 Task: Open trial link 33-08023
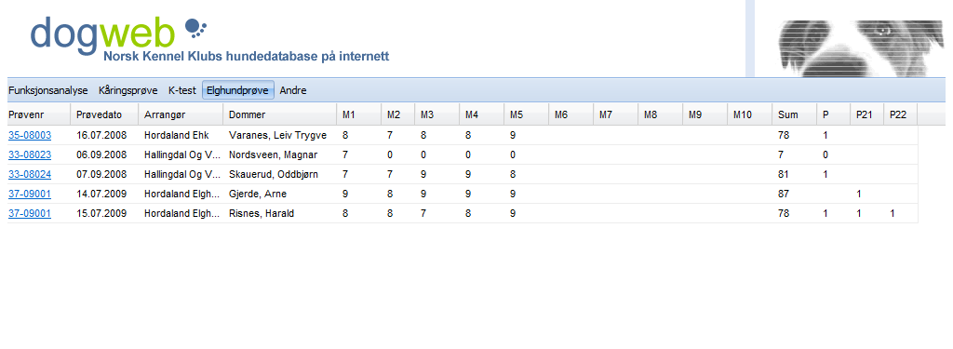pos(30,155)
